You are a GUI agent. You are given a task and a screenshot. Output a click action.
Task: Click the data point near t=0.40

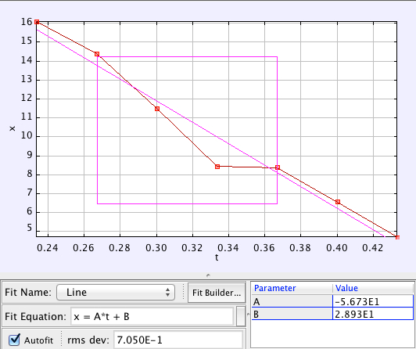pos(338,202)
